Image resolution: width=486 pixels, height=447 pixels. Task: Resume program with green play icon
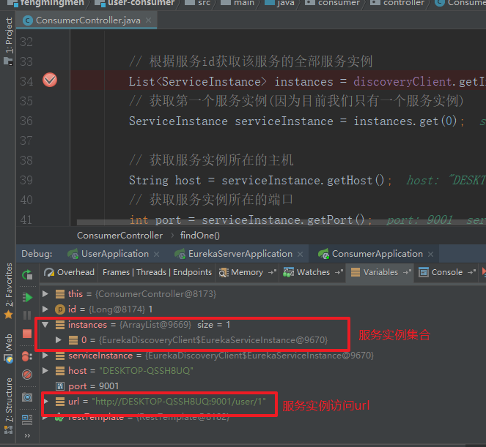[27, 297]
